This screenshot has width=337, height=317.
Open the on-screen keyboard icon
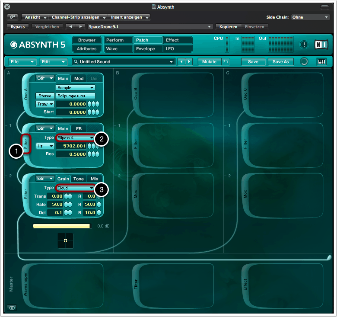321,61
